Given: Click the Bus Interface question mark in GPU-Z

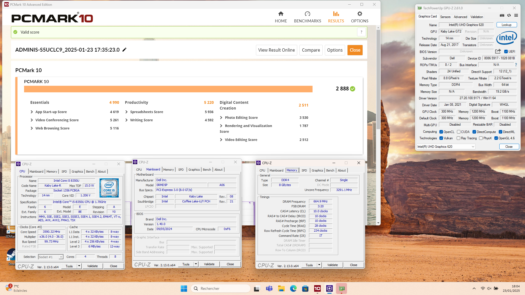Looking at the screenshot, I should (x=516, y=65).
